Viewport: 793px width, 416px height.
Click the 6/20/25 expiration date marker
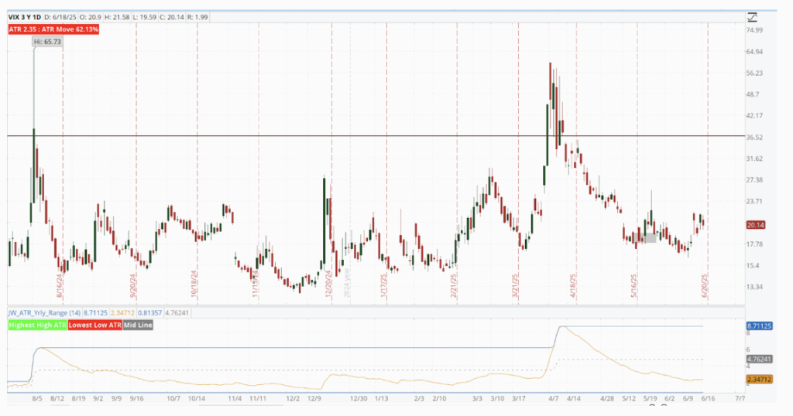tap(705, 286)
